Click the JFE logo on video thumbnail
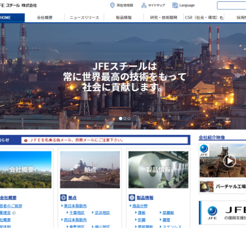 204,150
